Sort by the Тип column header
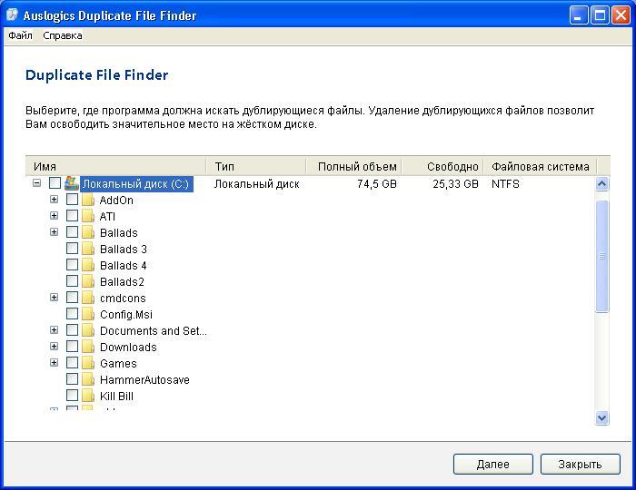Screen dimensions: 636x490 [x=256, y=166]
